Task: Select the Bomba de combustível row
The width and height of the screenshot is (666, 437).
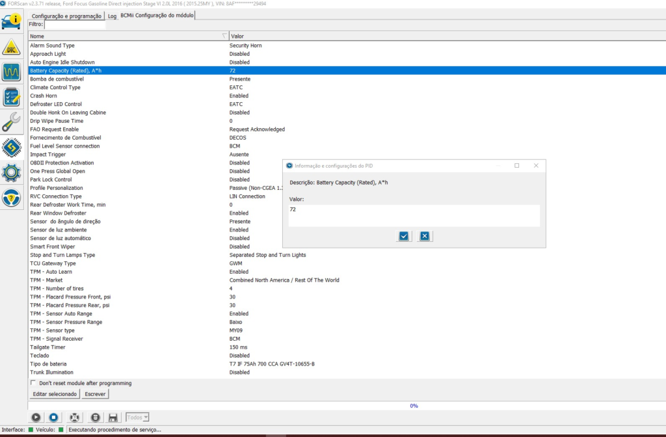Action: tap(347, 79)
